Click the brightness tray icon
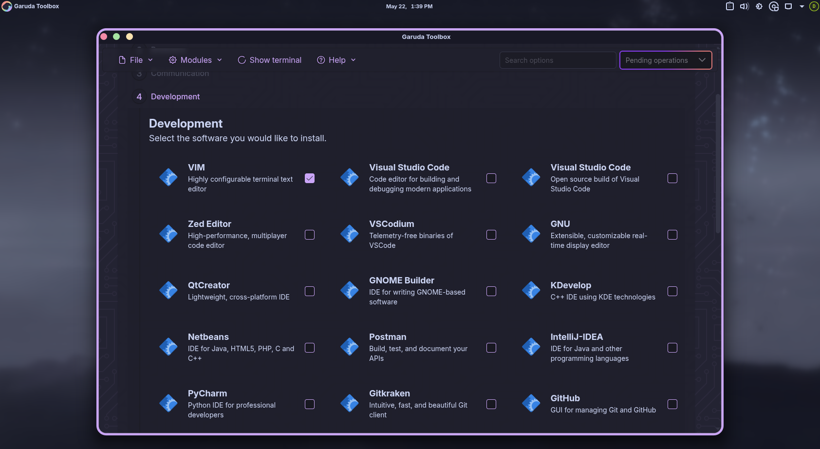Viewport: 820px width, 449px height. [759, 6]
